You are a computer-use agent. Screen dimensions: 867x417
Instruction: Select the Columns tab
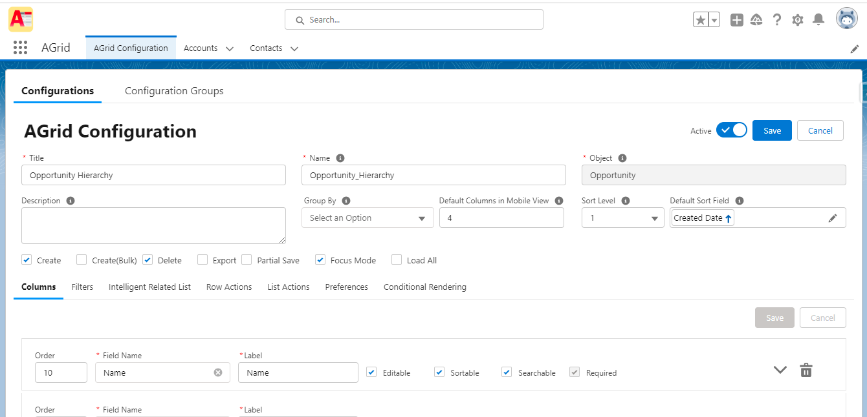pyautogui.click(x=39, y=287)
